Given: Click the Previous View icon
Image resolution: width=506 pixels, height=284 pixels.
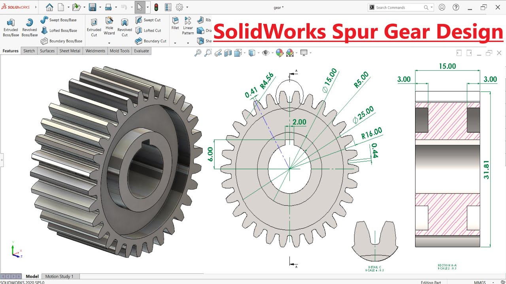Looking at the screenshot, I should (218, 52).
